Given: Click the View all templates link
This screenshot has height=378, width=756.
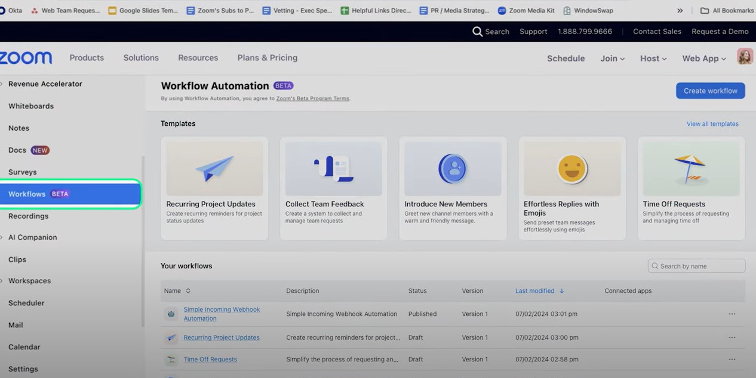Looking at the screenshot, I should (x=712, y=123).
